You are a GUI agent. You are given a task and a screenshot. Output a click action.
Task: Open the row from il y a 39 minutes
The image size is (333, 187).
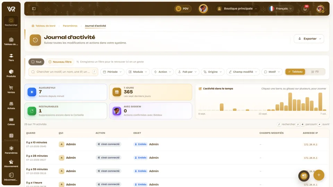pyautogui.click(x=177, y=171)
